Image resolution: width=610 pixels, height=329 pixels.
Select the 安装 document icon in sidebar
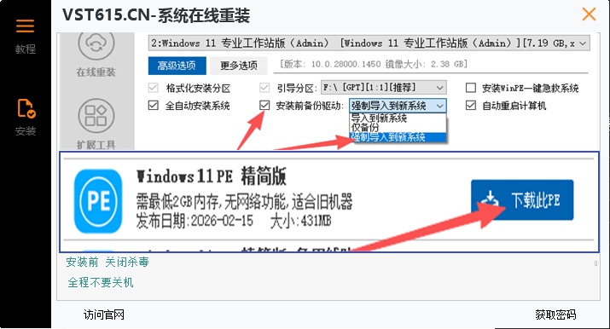(26, 108)
